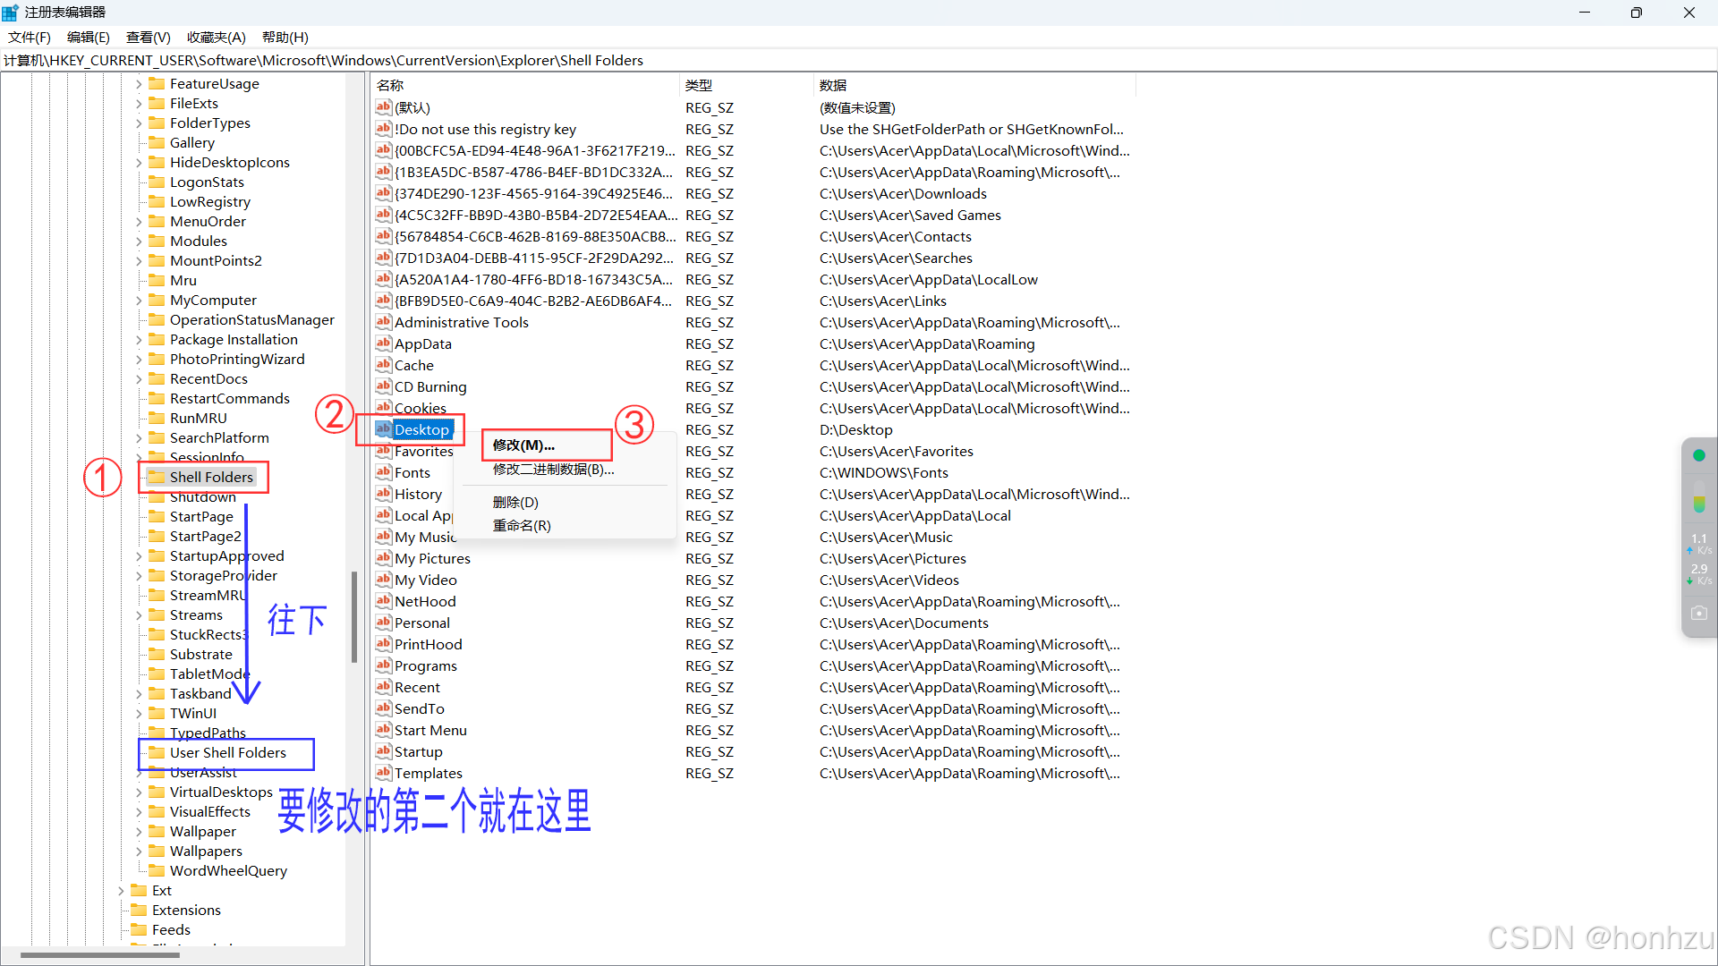
Task: Expand the MyComputer tree node
Action: 139,301
